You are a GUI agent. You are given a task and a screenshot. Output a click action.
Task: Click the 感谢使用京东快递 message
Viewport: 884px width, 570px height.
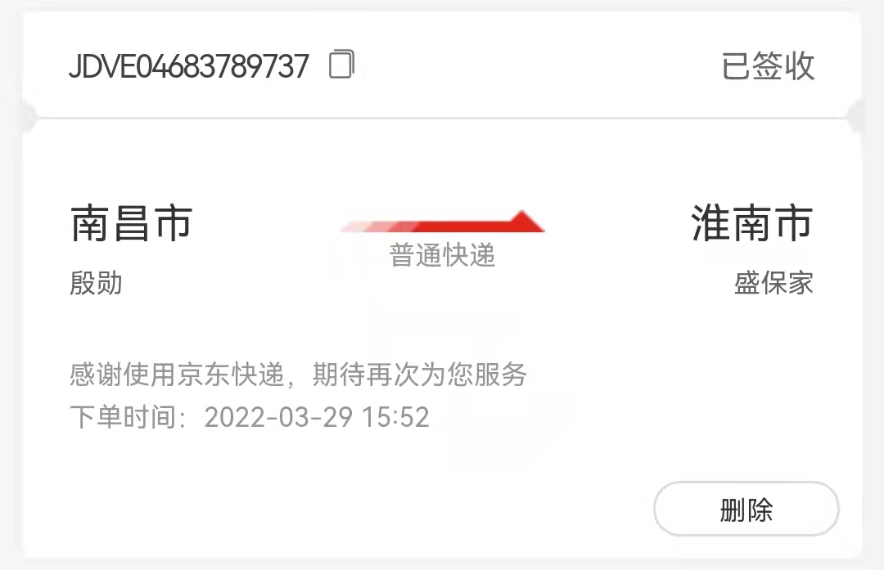[177, 375]
